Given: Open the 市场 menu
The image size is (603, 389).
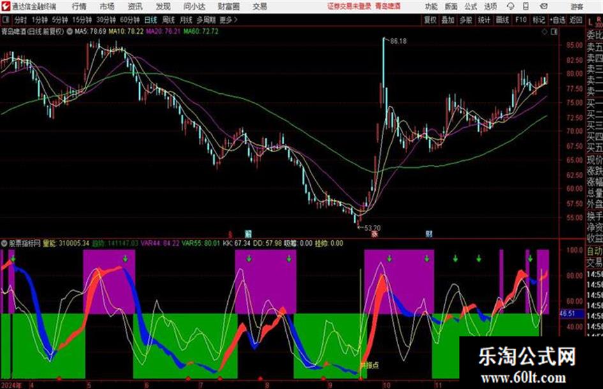Looking at the screenshot, I should pos(107,6).
